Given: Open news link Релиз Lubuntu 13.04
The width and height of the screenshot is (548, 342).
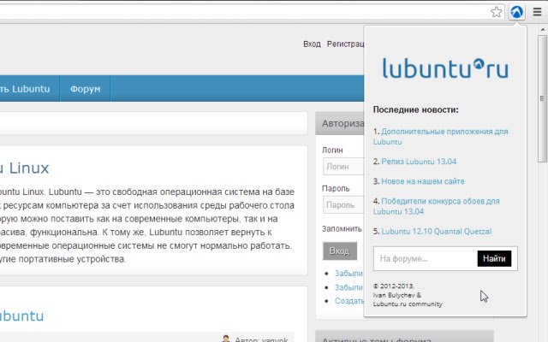Looking at the screenshot, I should (419, 162).
